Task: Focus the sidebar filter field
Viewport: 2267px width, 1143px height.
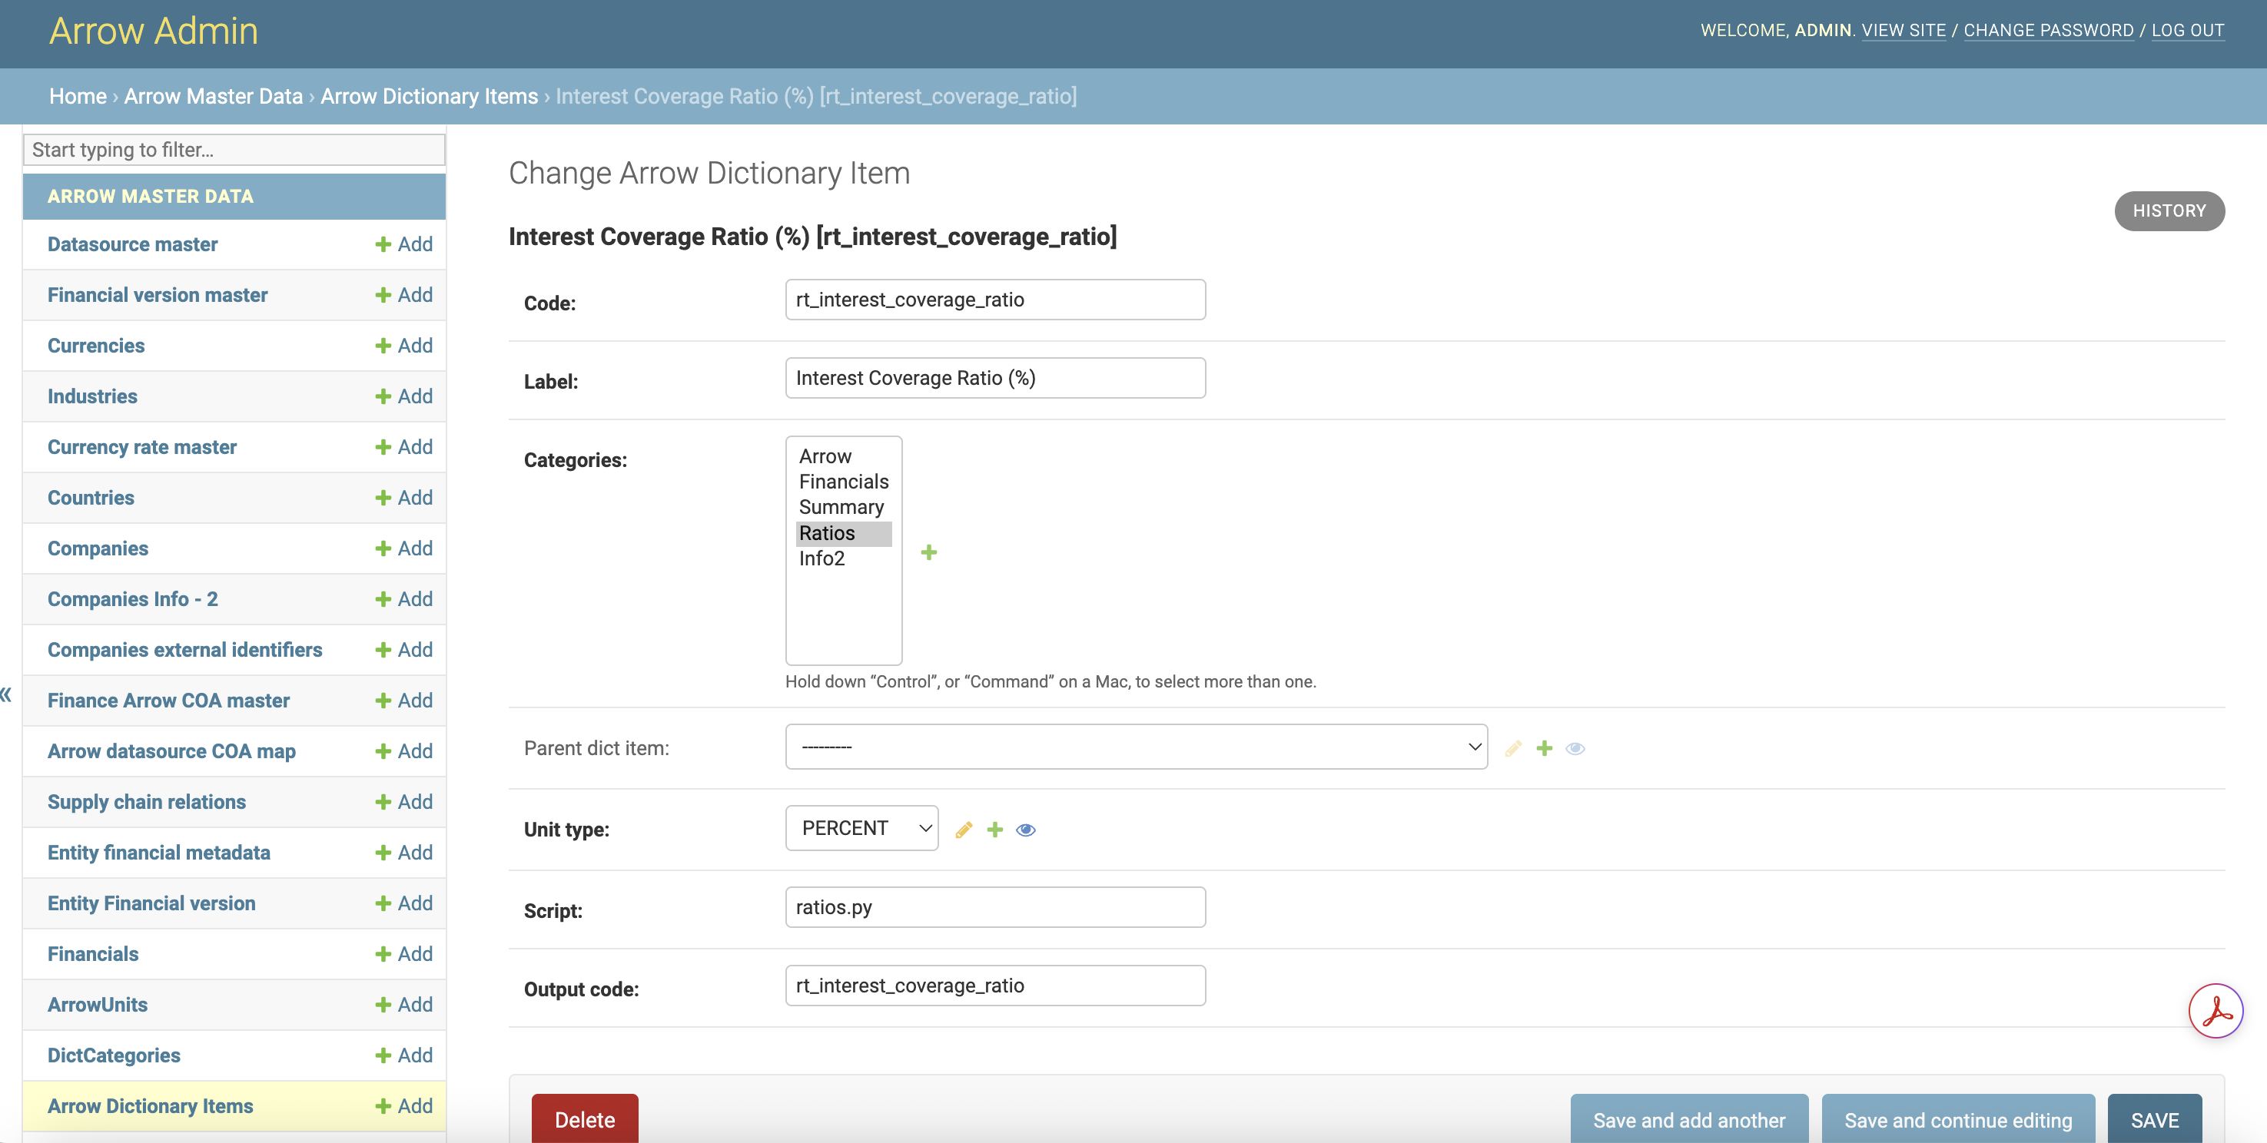Action: point(234,150)
